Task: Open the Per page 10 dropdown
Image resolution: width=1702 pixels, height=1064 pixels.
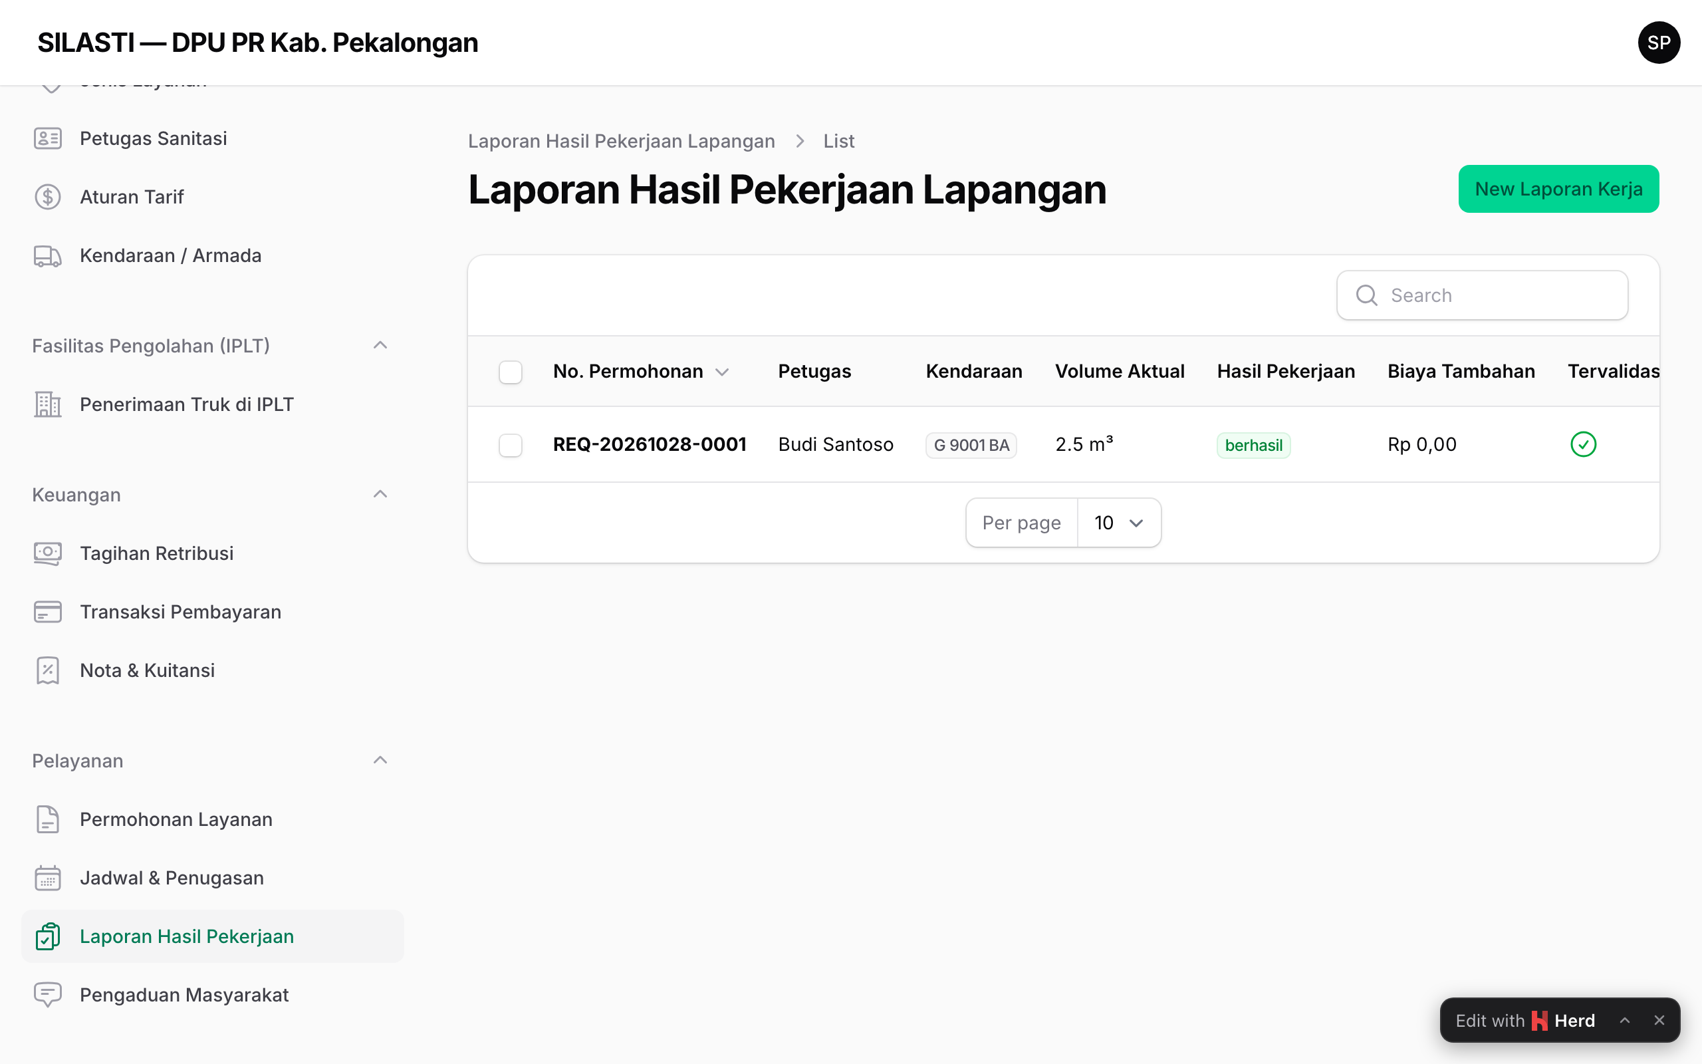Action: pyautogui.click(x=1118, y=523)
